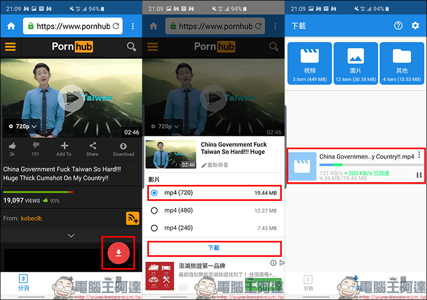Tap the 19.44 MB size text for mp4 (720)
427x300 pixels.
(265, 193)
